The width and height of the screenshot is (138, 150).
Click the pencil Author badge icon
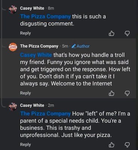(x=74, y=46)
